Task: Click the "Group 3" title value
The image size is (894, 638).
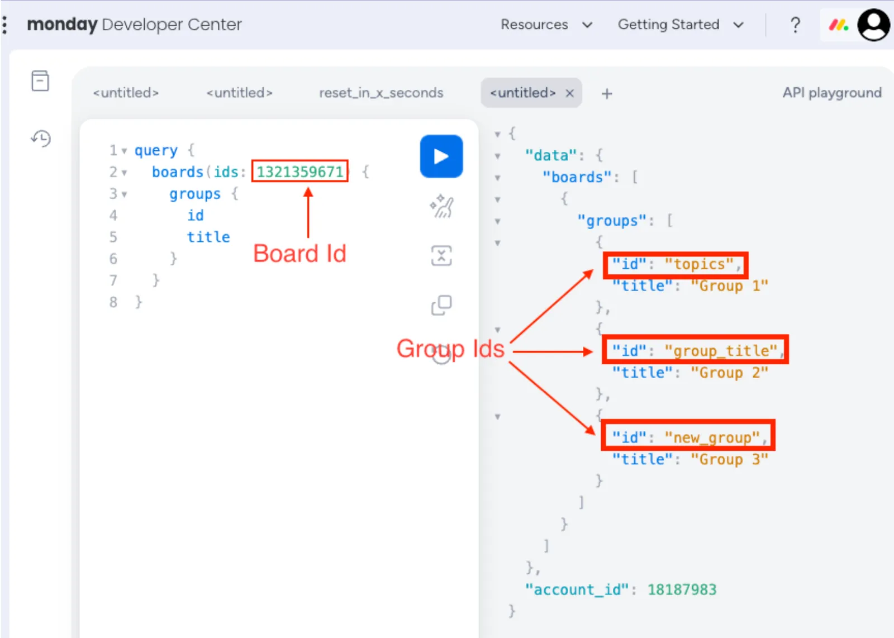Action: click(x=729, y=459)
